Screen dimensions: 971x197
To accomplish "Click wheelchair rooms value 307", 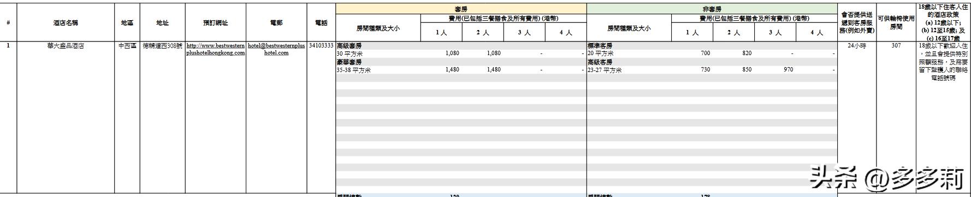I will click(896, 46).
